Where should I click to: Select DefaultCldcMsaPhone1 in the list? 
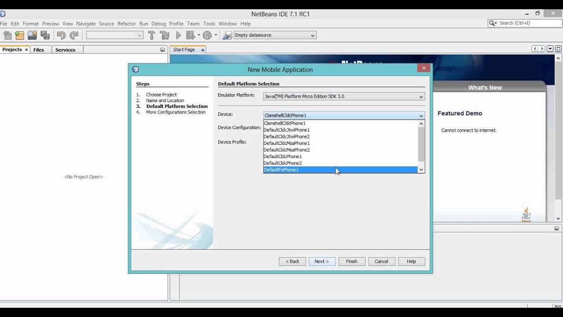(340, 143)
